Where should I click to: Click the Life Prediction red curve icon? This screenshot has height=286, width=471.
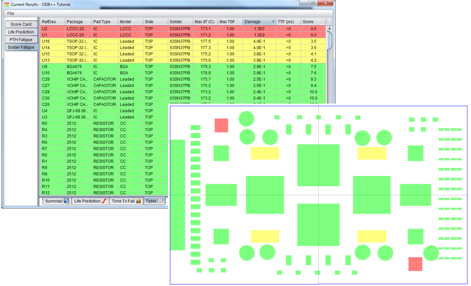(x=104, y=201)
